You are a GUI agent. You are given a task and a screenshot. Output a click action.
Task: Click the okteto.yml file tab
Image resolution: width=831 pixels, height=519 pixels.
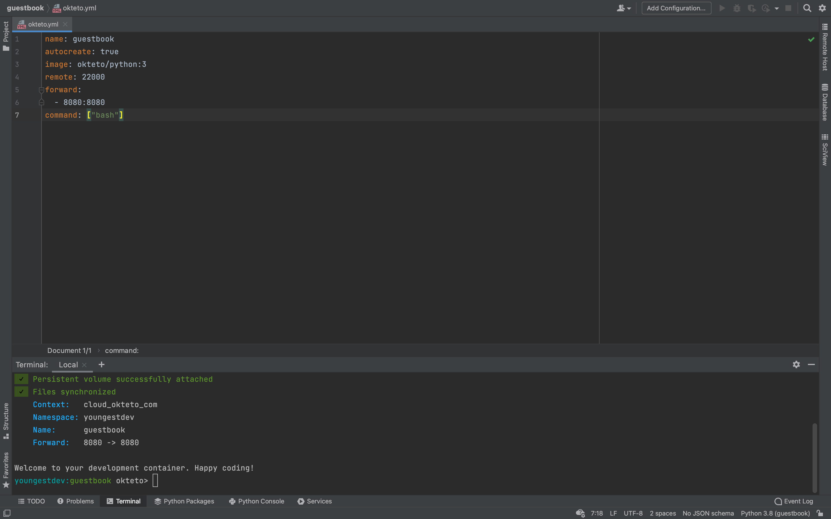pos(42,24)
